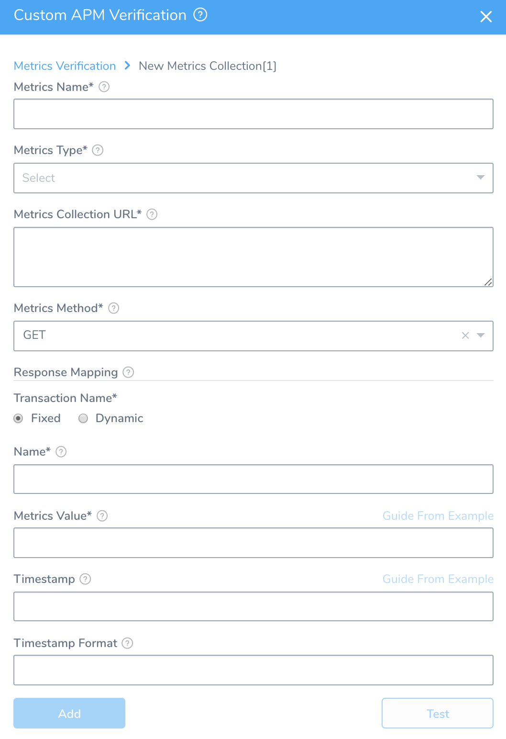This screenshot has width=506, height=739.
Task: Click the Test button
Action: tap(438, 713)
